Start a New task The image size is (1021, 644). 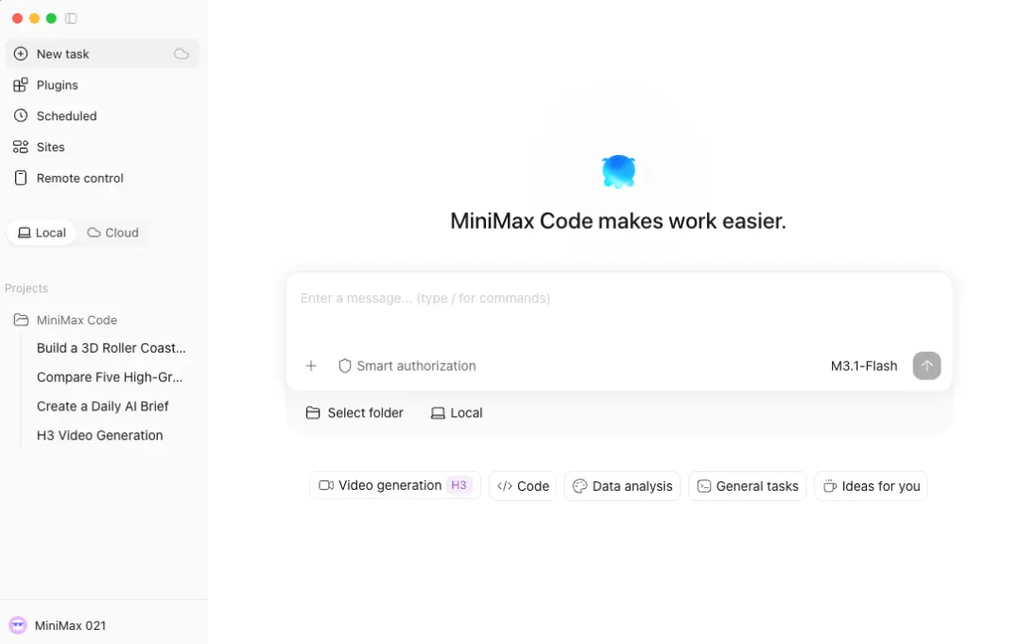point(102,54)
